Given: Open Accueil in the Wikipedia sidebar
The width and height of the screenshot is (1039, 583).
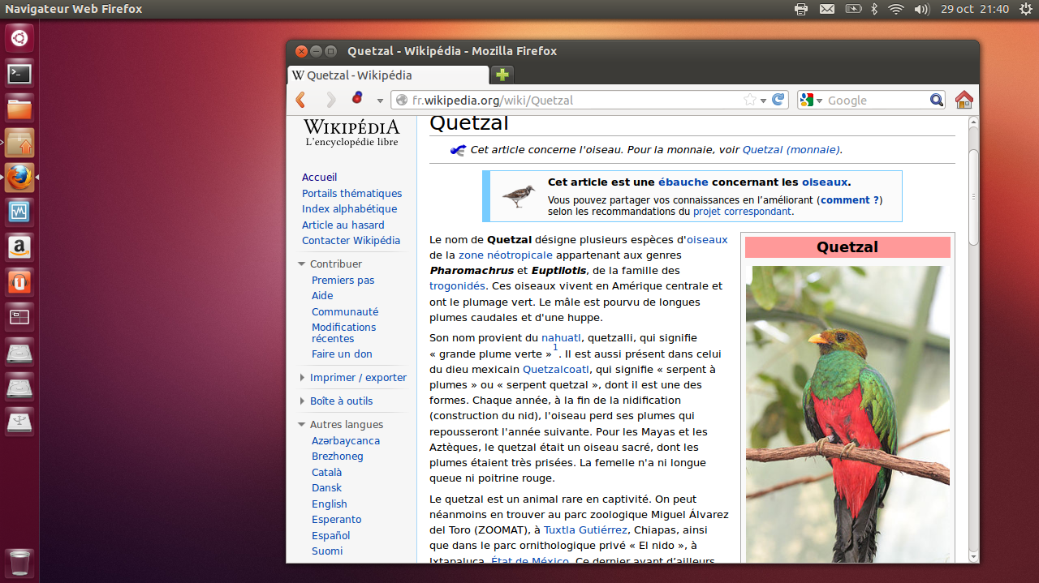Looking at the screenshot, I should pos(319,177).
